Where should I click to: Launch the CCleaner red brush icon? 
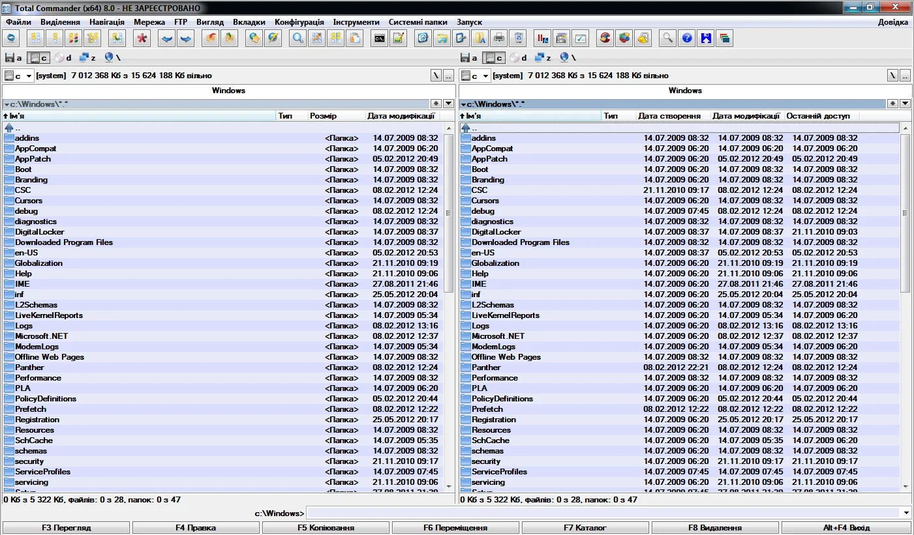(x=605, y=38)
